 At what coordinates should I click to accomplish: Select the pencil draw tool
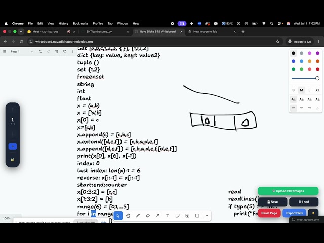point(138,216)
